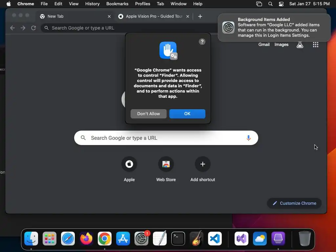Open the Profiles menu
336x252 pixels.
142,4
